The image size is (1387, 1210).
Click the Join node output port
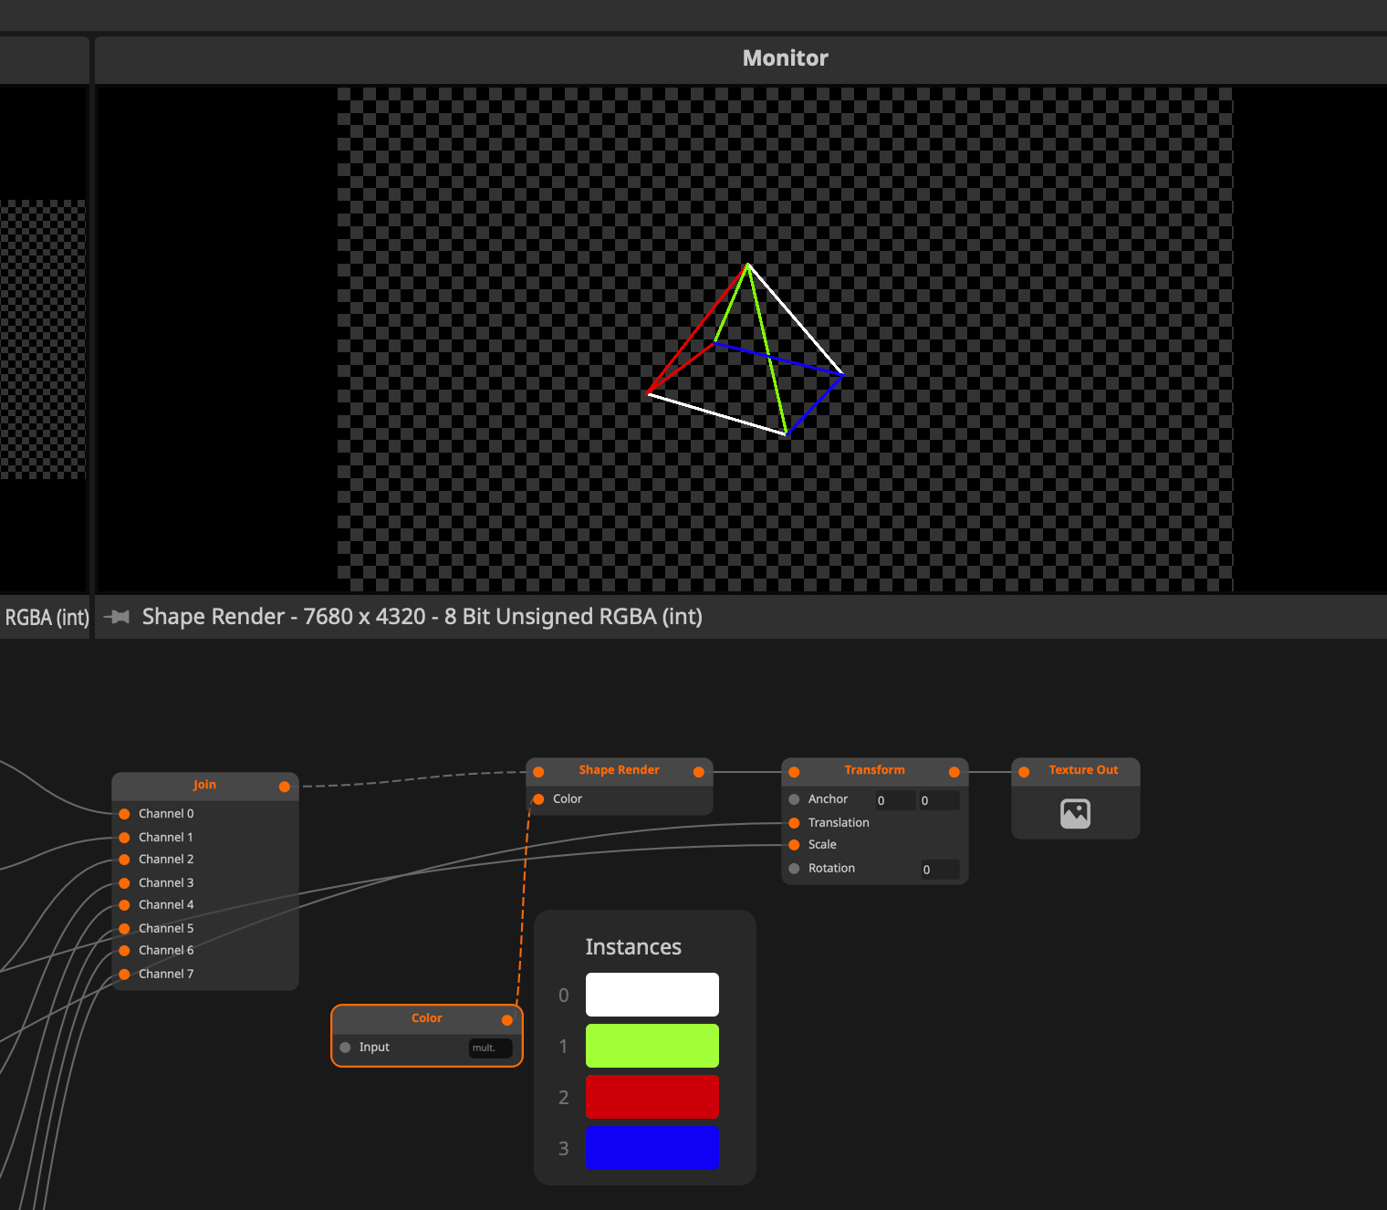pyautogui.click(x=285, y=787)
